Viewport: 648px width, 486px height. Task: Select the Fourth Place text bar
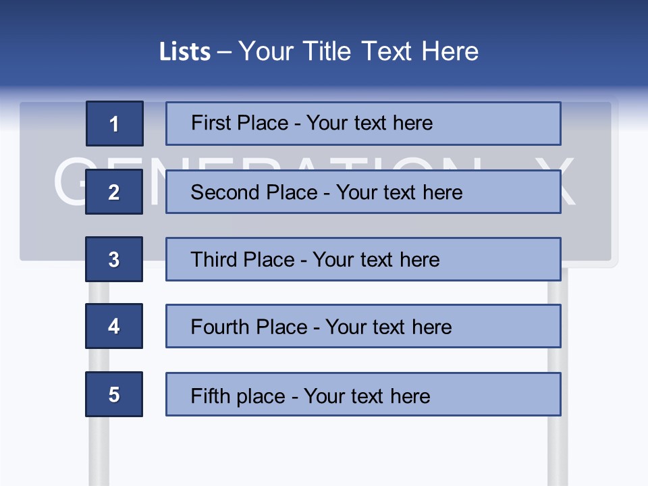click(363, 326)
